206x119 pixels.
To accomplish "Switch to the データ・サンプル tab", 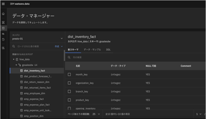I will (92, 50).
